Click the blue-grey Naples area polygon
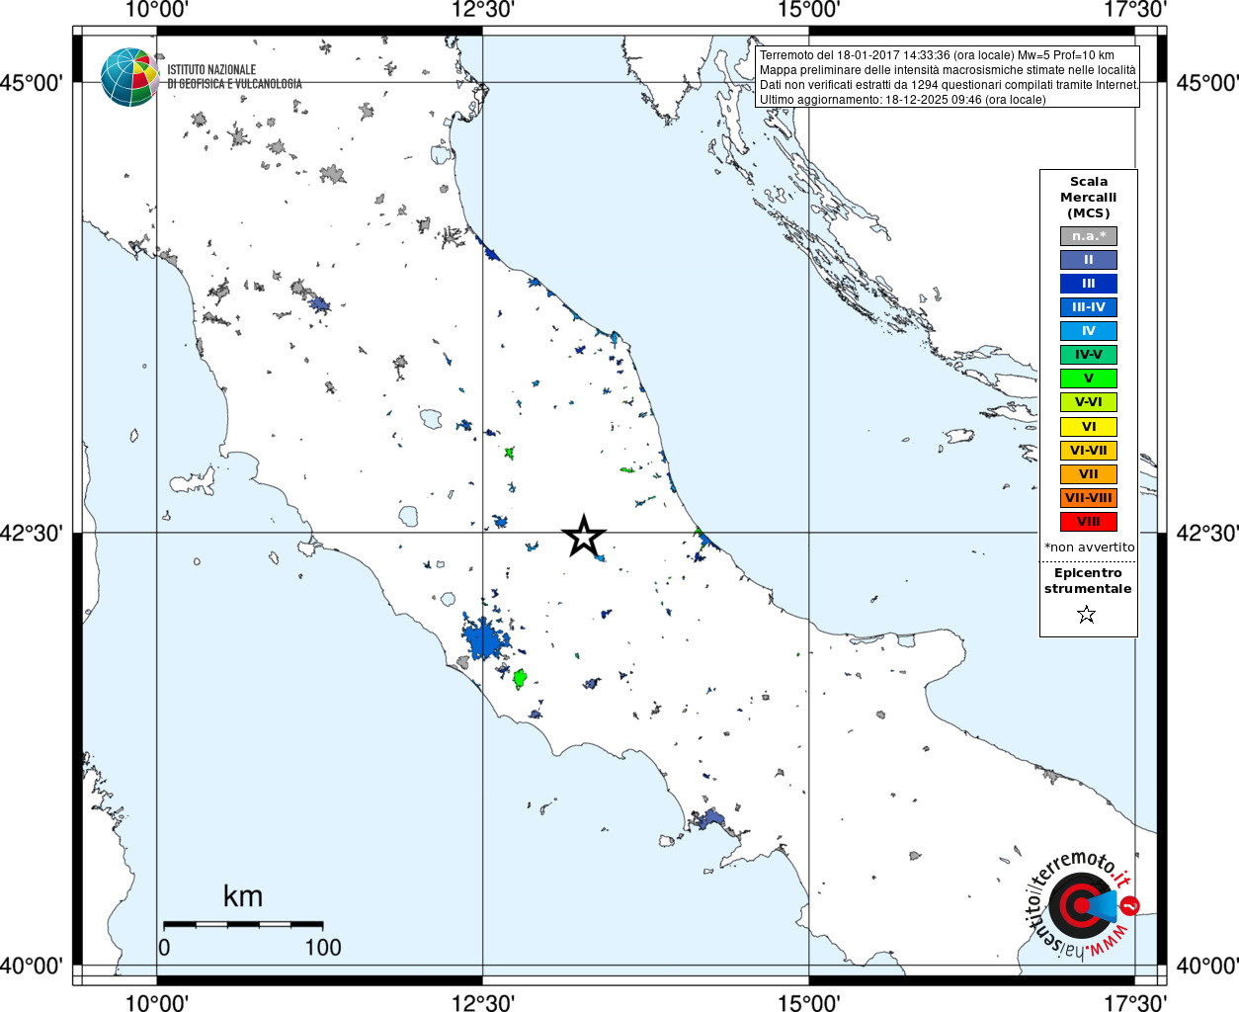The height and width of the screenshot is (1012, 1239). [707, 819]
